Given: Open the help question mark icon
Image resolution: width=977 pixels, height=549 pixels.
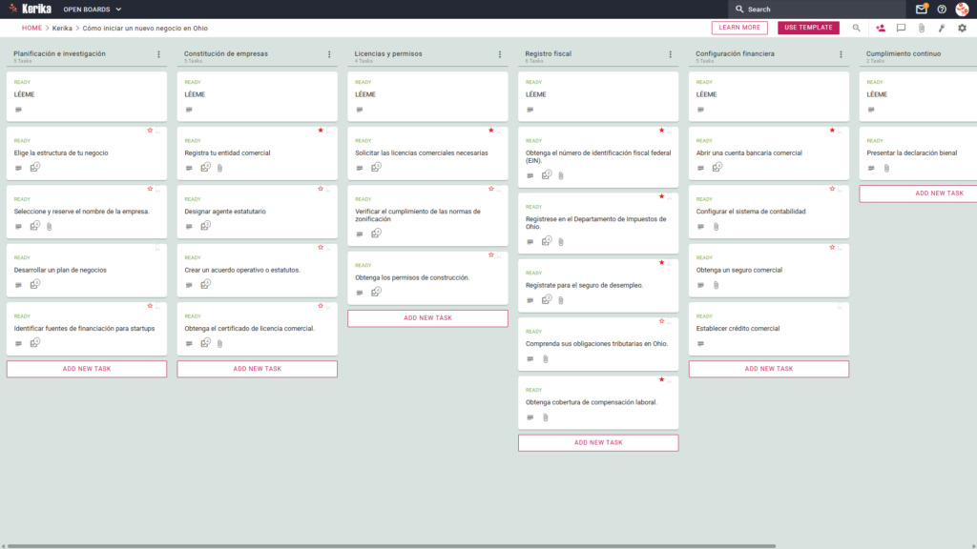Looking at the screenshot, I should [942, 10].
